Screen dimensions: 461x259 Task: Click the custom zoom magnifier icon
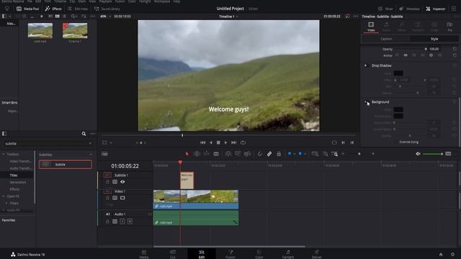tap(334, 154)
